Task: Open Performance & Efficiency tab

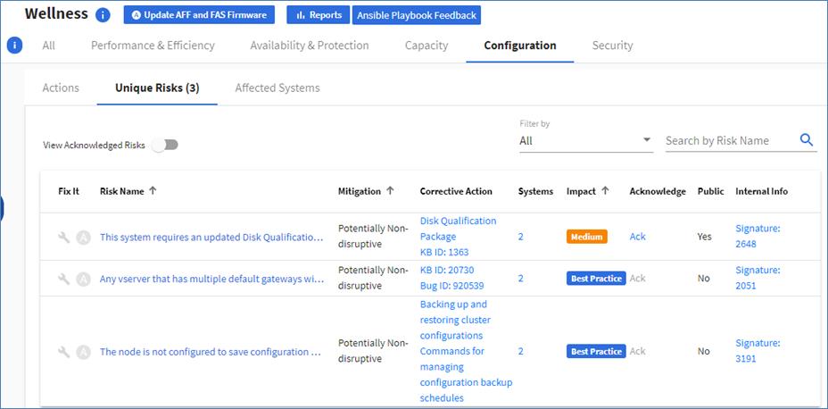Action: [153, 46]
